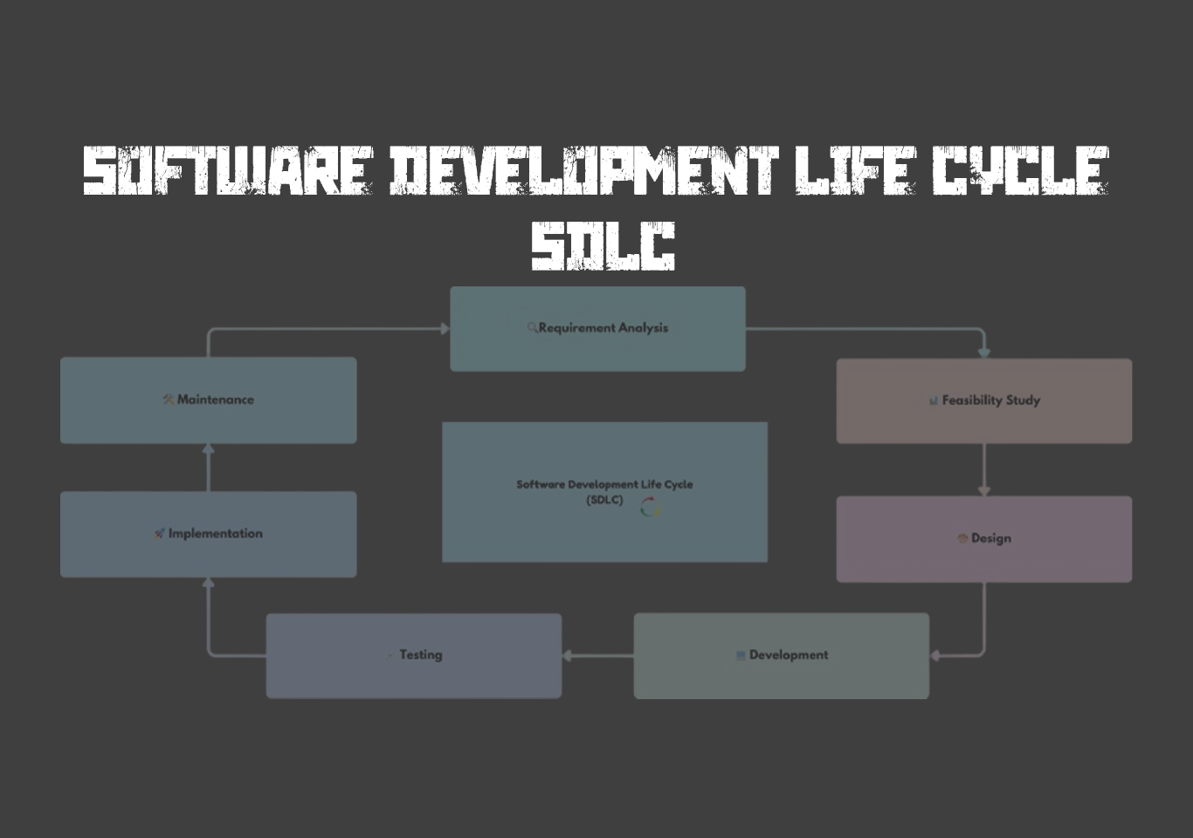
Task: Click the small icon left of Testing
Action: click(390, 655)
